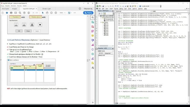Image resolution: width=190 pixels, height=107 pixels.
Task: Zoom in with the plus circle icon
Action: point(56,13)
